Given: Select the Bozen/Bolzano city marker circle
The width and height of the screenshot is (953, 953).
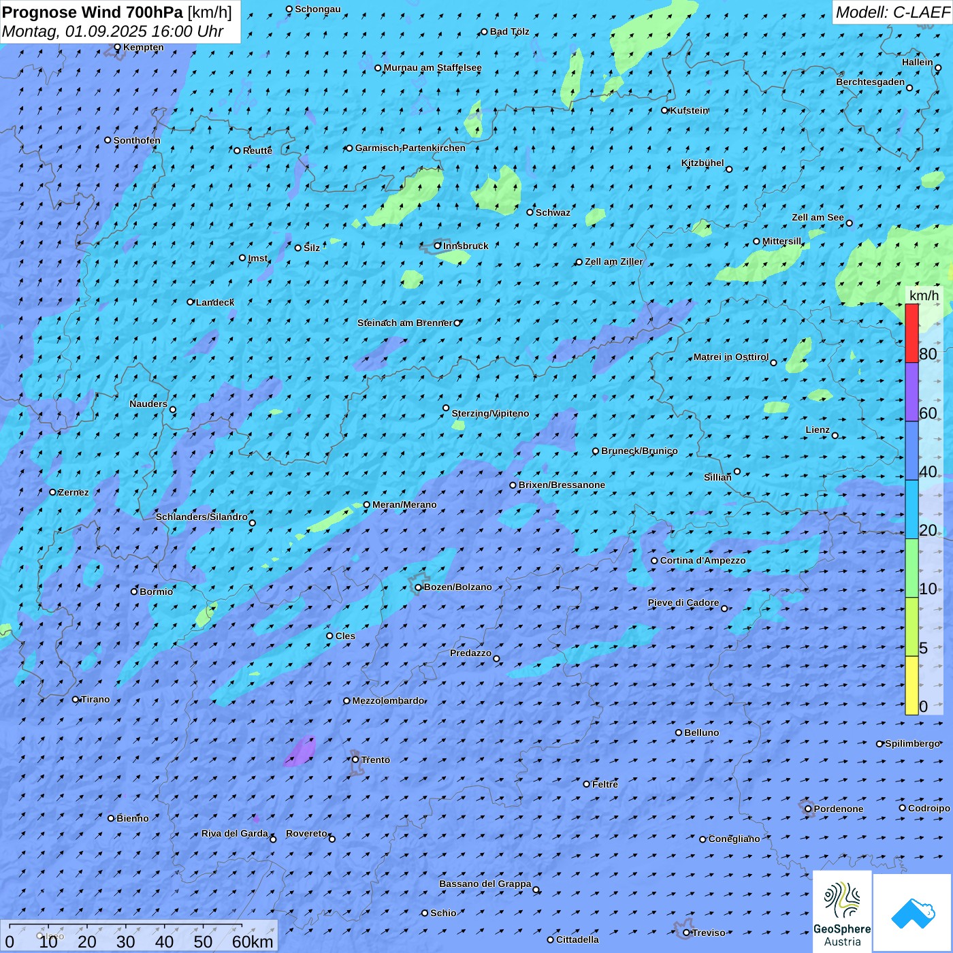Looking at the screenshot, I should coord(419,587).
